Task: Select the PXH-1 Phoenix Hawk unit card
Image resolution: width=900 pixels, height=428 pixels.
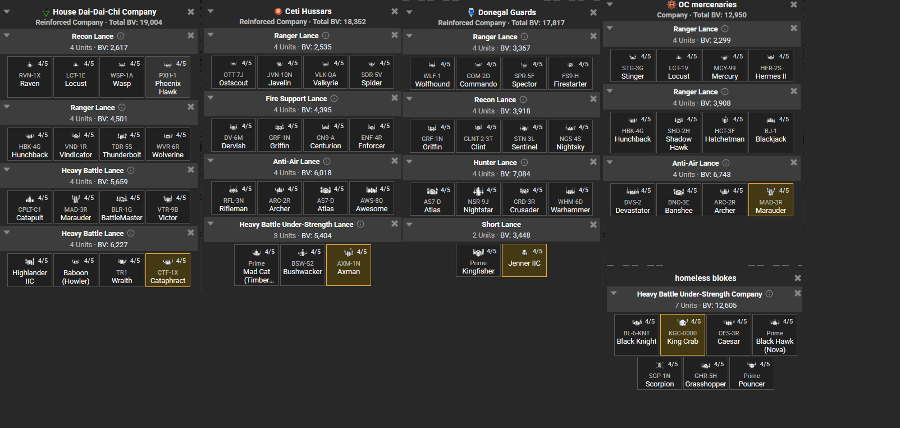Action: click(168, 77)
